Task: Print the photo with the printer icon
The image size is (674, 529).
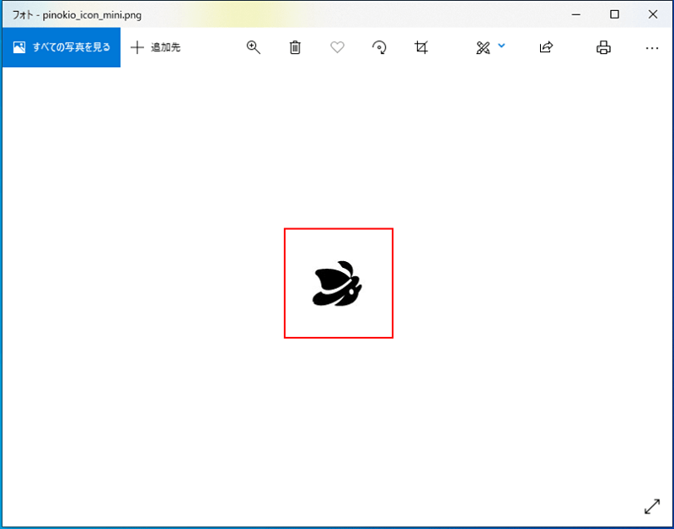Action: (x=603, y=47)
